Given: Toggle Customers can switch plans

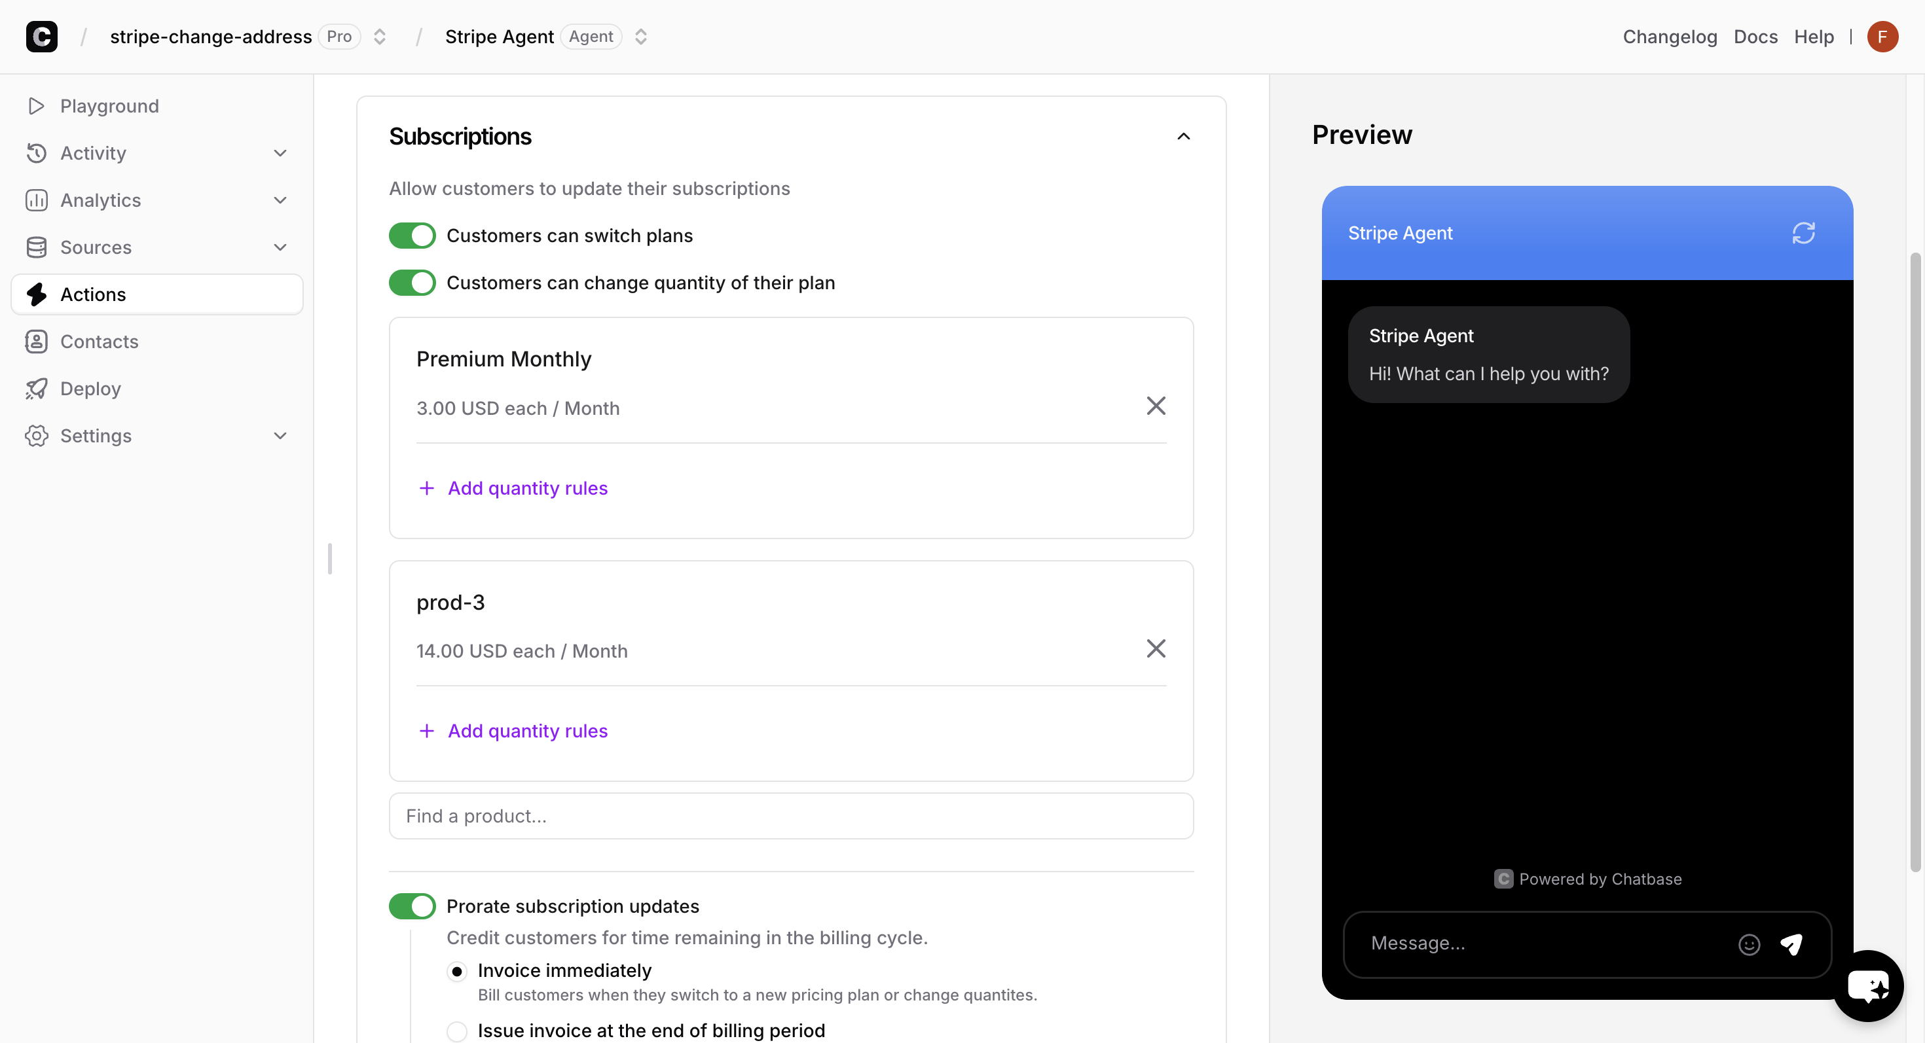Looking at the screenshot, I should click(x=412, y=236).
